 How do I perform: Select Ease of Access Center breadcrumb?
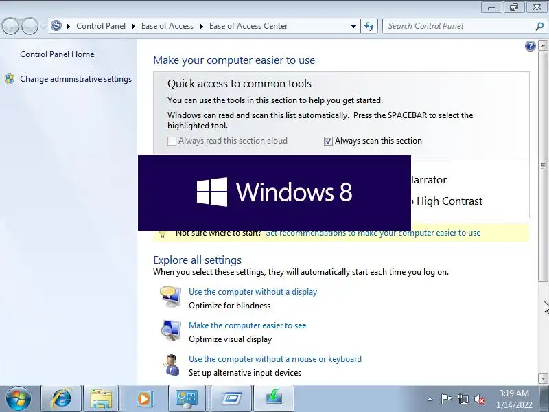[248, 26]
